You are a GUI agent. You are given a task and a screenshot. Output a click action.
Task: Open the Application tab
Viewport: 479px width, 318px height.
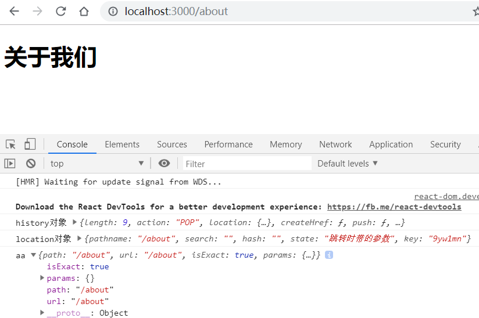tap(391, 144)
